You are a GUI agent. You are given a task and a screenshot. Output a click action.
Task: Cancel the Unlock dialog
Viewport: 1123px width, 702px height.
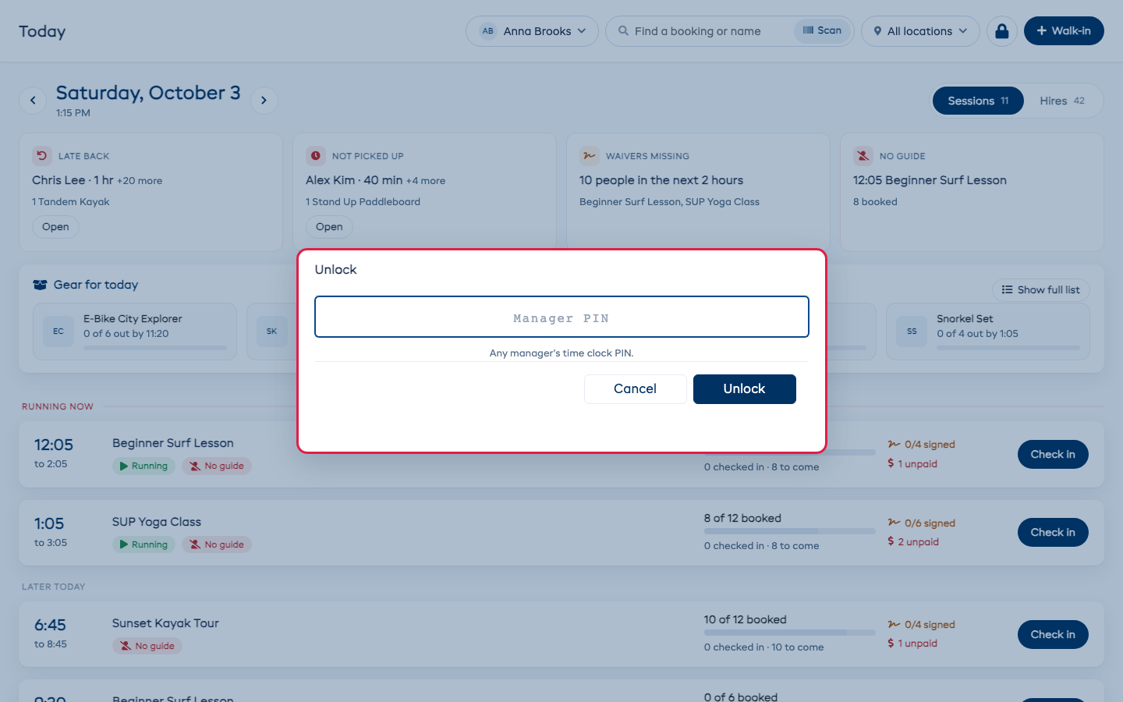point(636,389)
